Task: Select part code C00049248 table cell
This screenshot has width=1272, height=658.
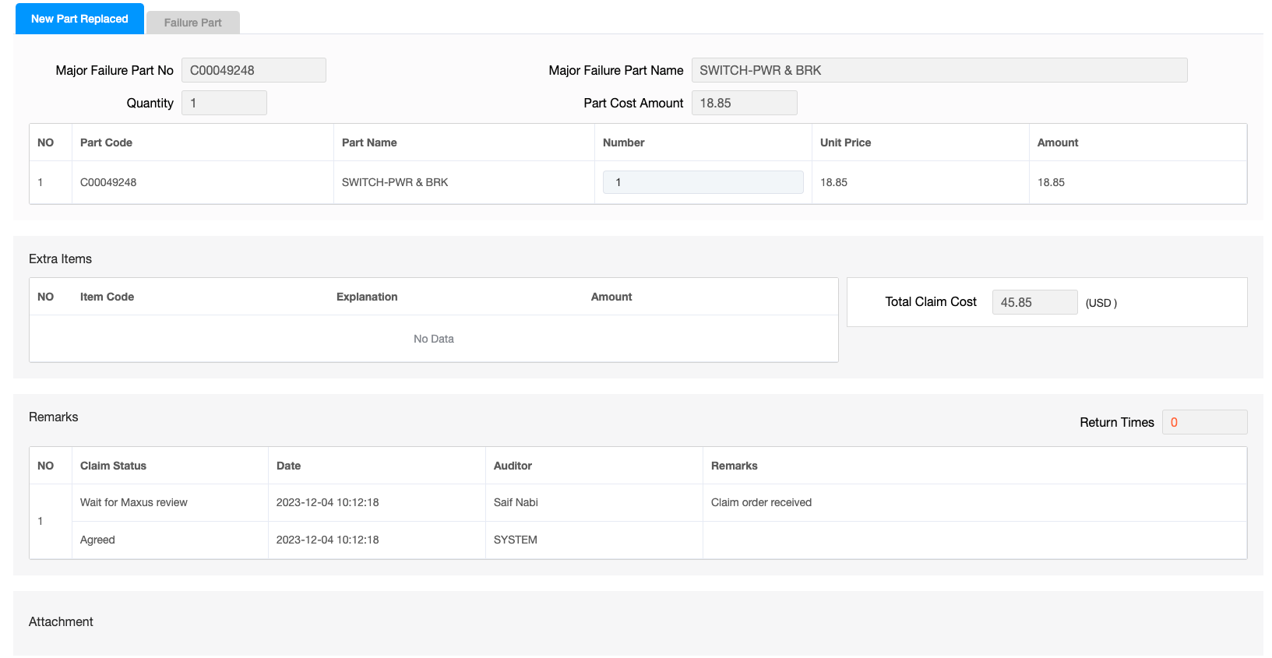Action: tap(108, 182)
